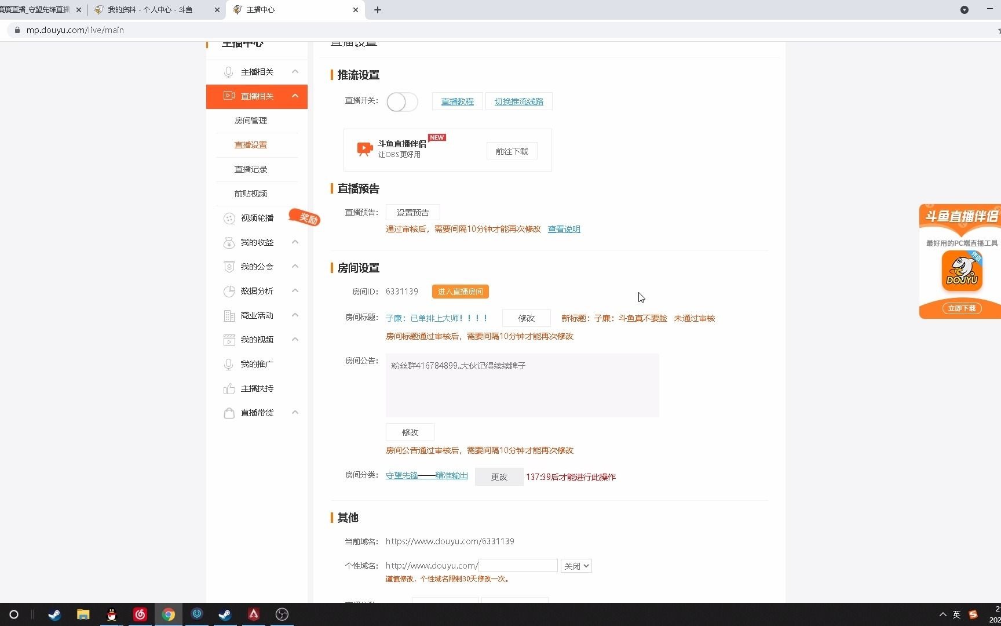This screenshot has width=1001, height=626.
Task: Click the 主播相关 microphone icon
Action: click(x=229, y=72)
